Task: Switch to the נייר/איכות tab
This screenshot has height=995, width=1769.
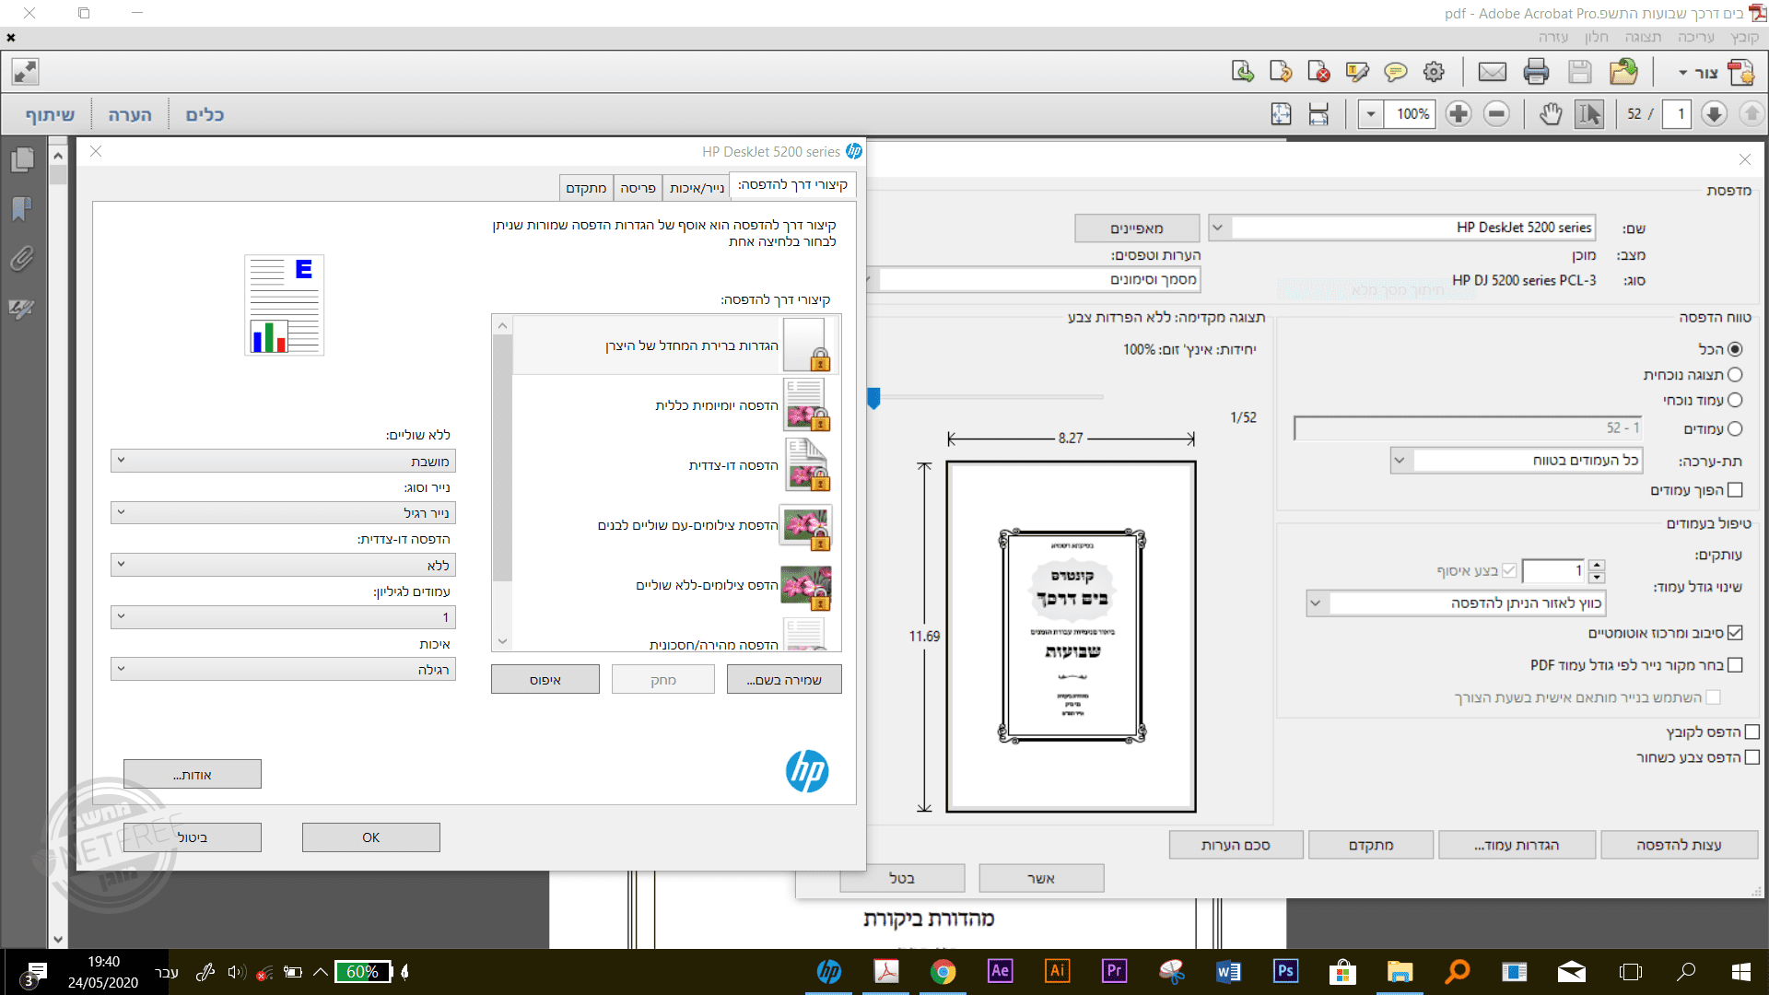Action: coord(697,188)
